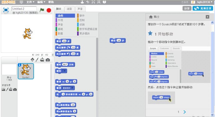Click the block help question-mark tool
This screenshot has width=215, height=117.
click(104, 2)
